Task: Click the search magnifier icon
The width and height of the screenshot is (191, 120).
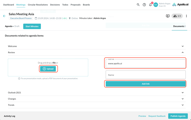Action: pyautogui.click(x=138, y=5)
